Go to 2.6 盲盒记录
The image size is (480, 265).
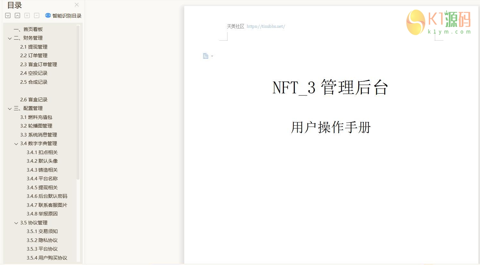pyautogui.click(x=34, y=100)
